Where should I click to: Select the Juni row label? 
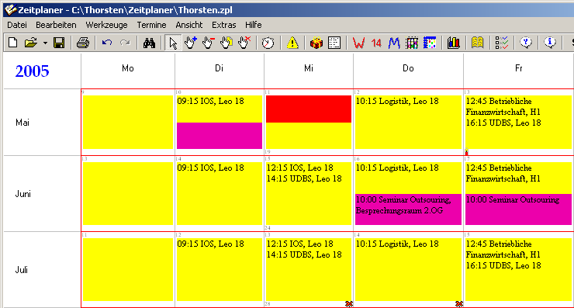click(22, 194)
